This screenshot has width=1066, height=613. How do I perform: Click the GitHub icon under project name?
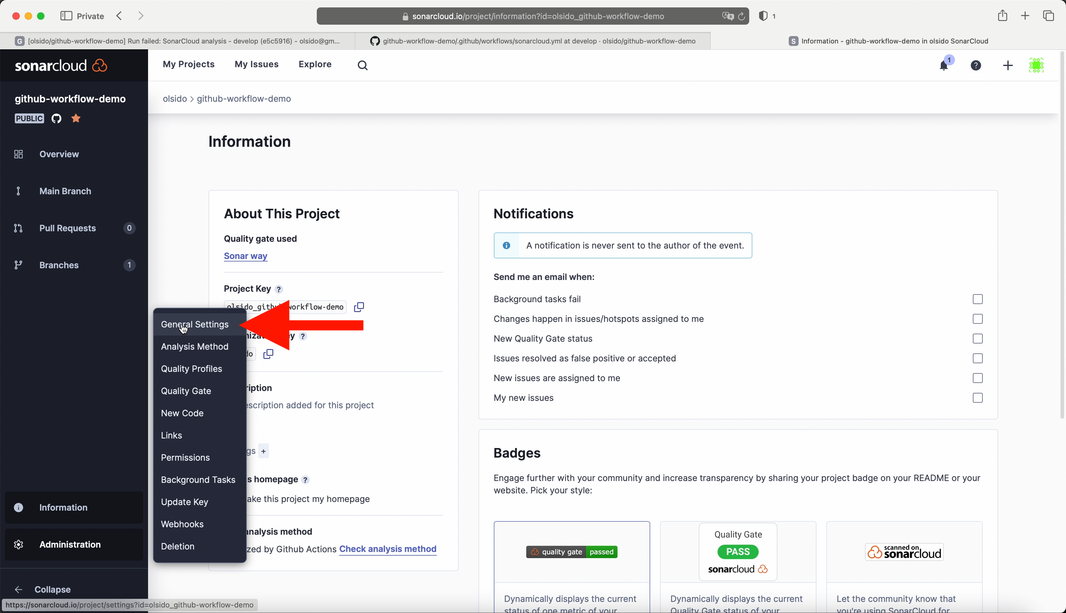56,118
